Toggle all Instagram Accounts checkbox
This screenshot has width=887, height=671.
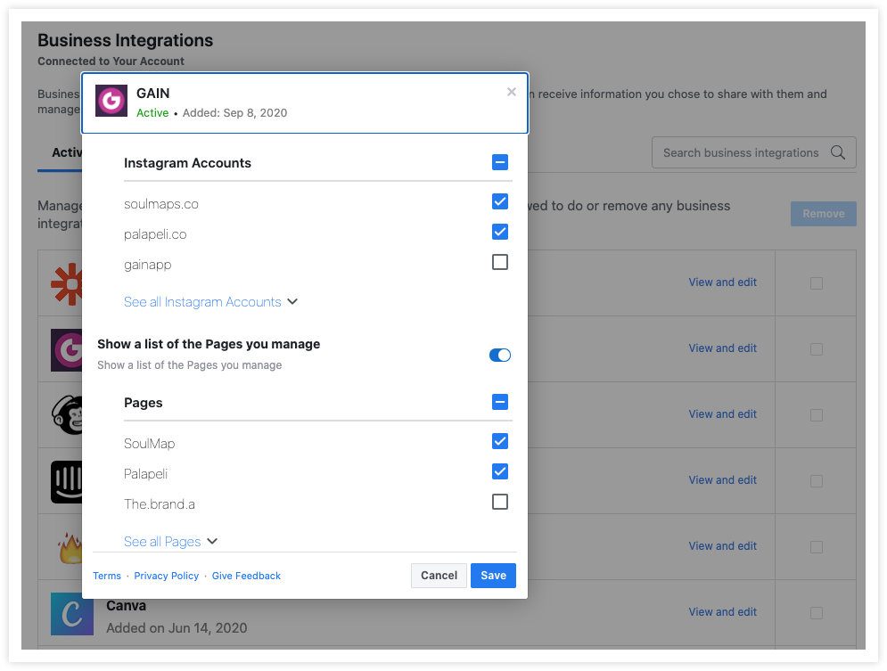pyautogui.click(x=500, y=163)
